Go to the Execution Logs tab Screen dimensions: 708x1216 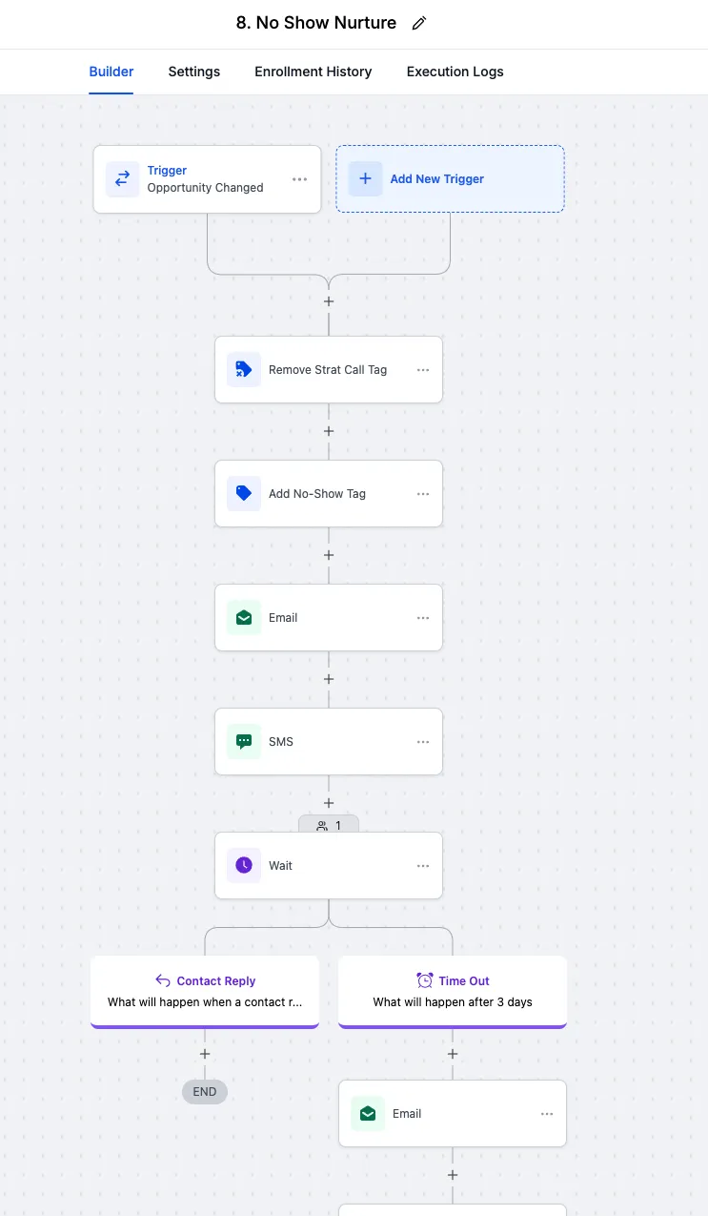(455, 72)
